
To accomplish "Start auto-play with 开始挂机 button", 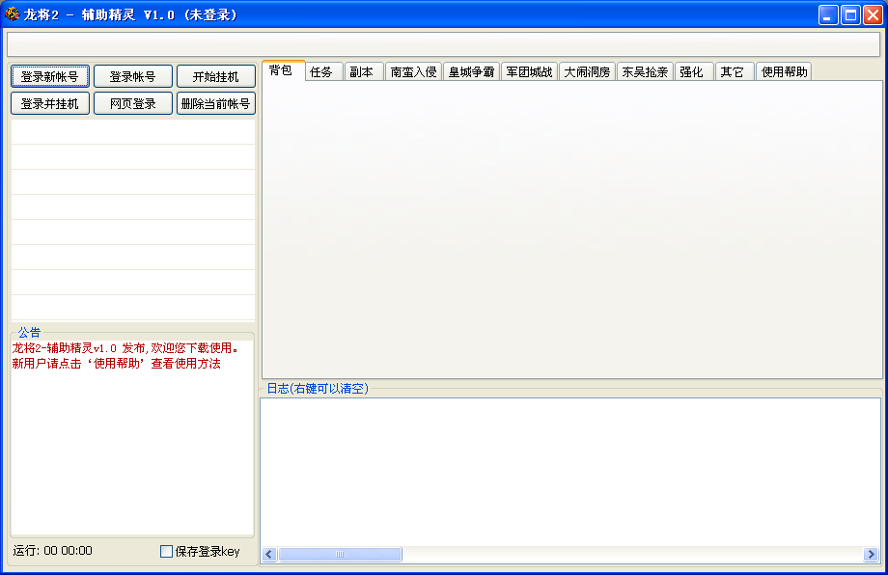I will [x=216, y=76].
